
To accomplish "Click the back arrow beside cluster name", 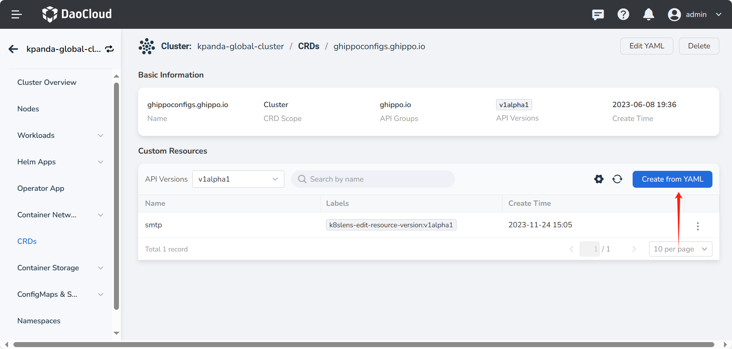I will 13,49.
